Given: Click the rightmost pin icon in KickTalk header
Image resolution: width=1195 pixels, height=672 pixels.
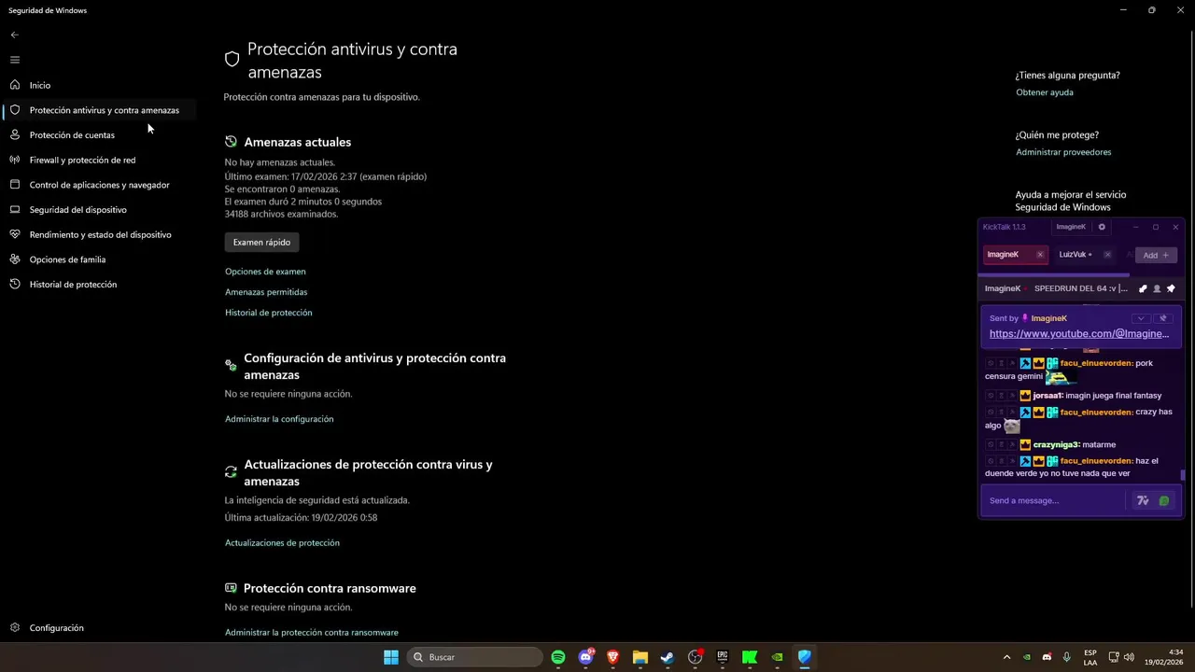Looking at the screenshot, I should click(1171, 288).
